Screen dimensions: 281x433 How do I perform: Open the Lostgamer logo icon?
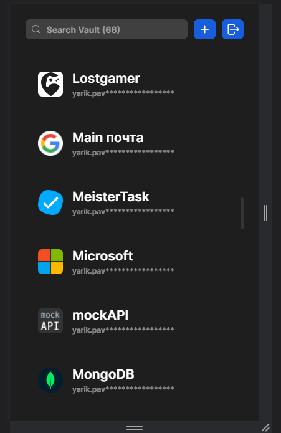coord(50,84)
